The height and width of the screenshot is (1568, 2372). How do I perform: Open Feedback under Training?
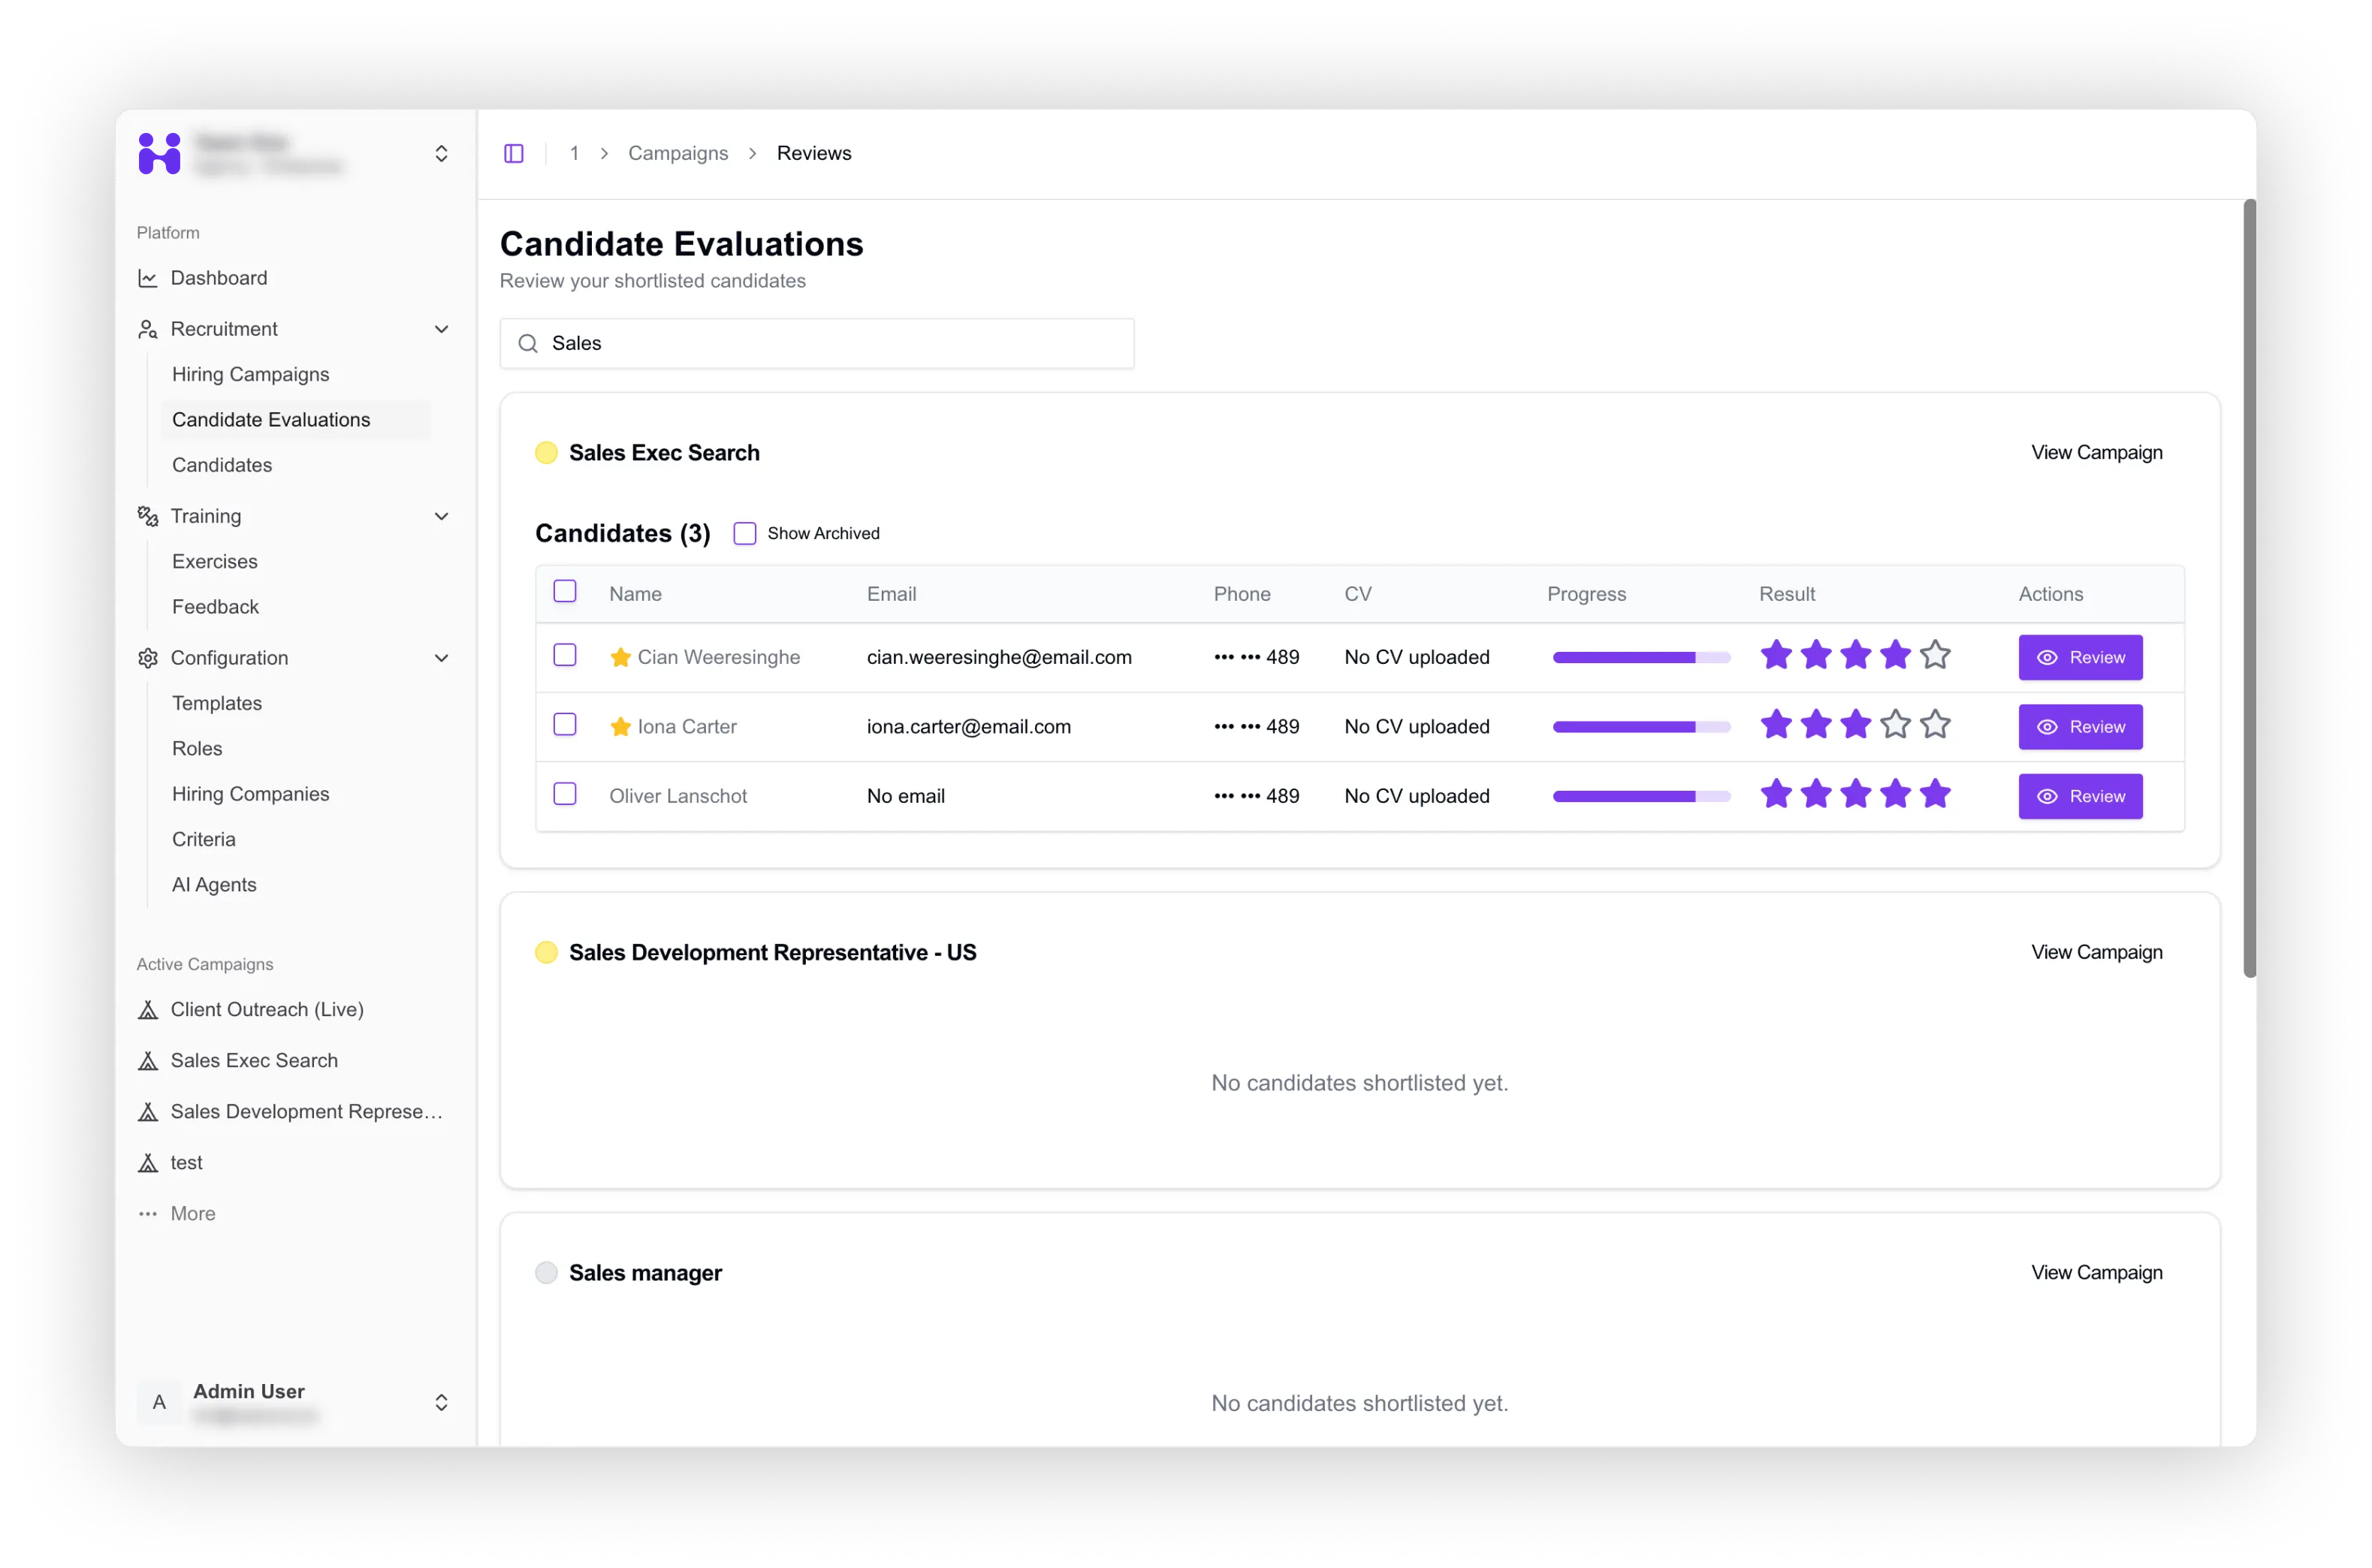tap(215, 607)
